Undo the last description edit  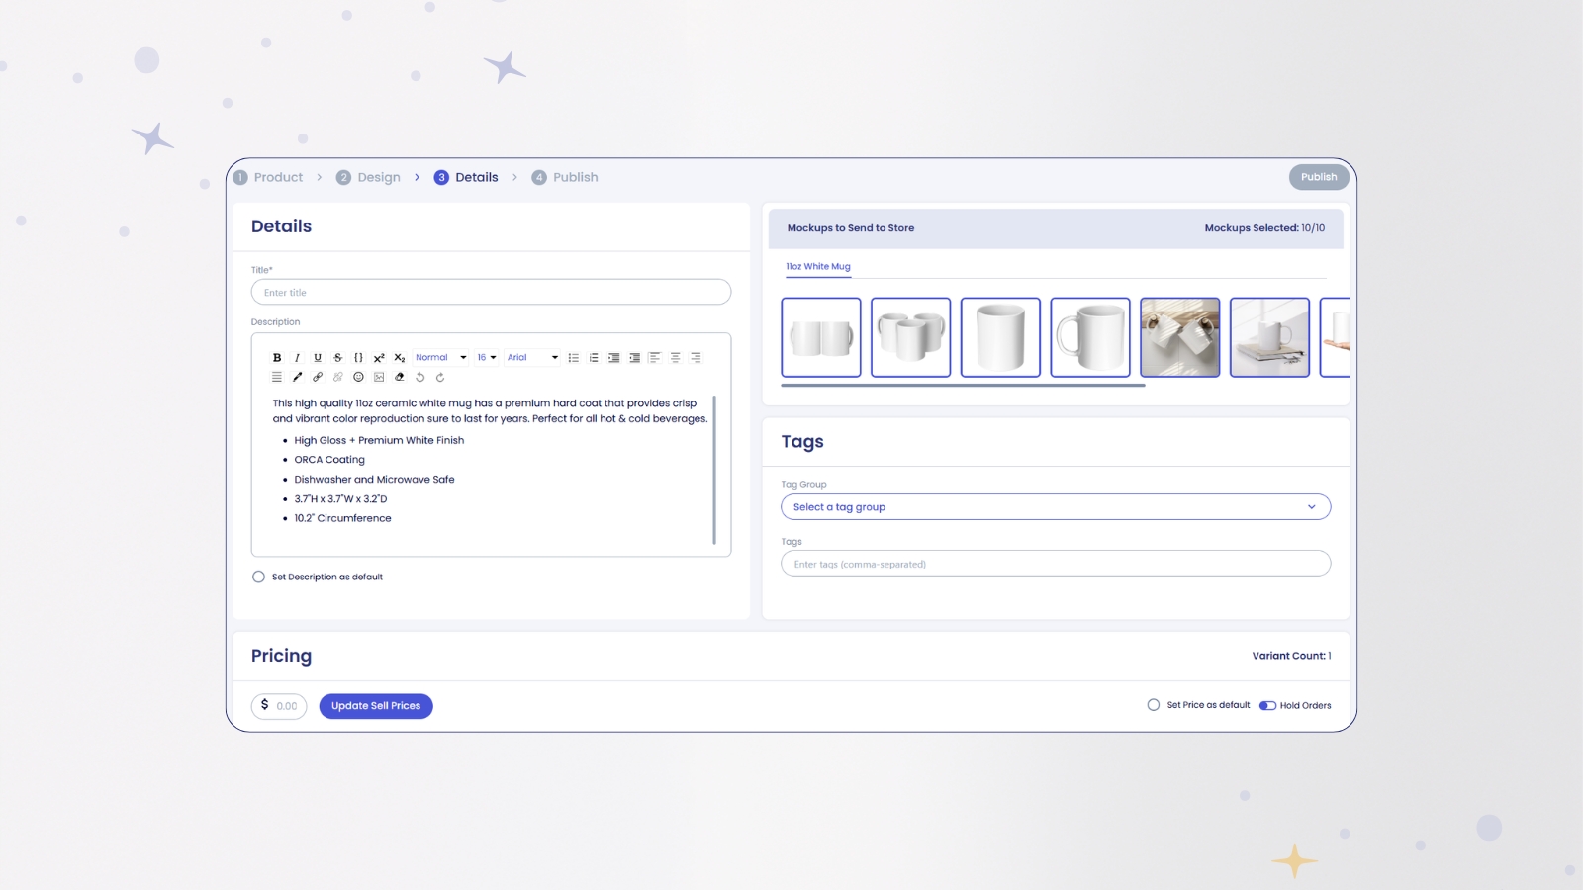tap(419, 377)
